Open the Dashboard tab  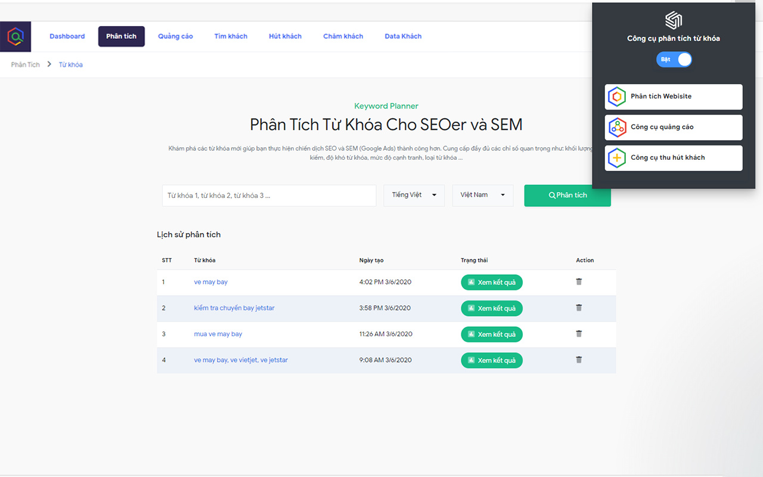[x=67, y=36]
